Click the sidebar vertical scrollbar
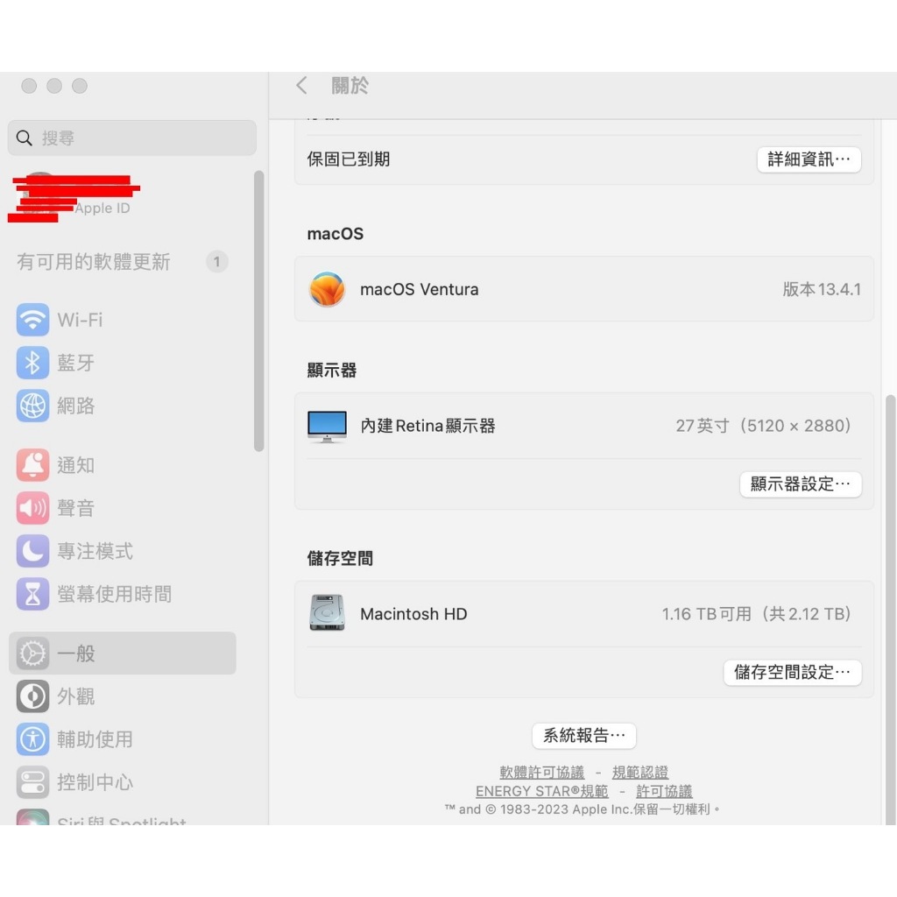897x897 pixels. pyautogui.click(x=259, y=311)
